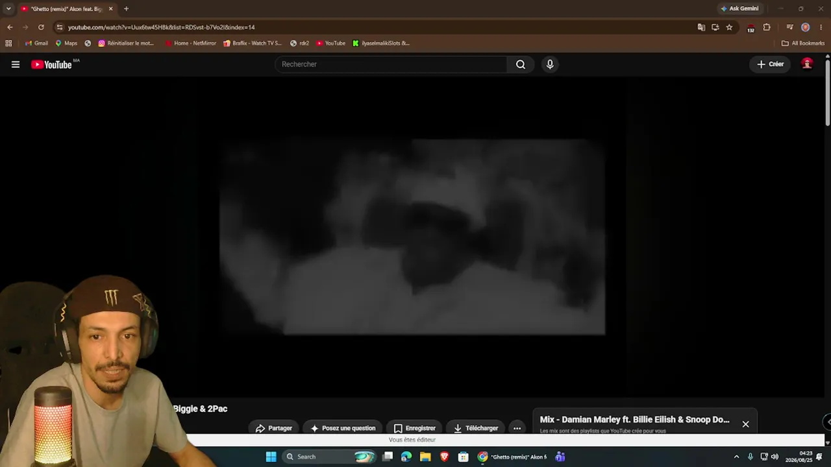This screenshot has height=467, width=831.
Task: Open the Gmail bookmark
Action: pos(36,43)
